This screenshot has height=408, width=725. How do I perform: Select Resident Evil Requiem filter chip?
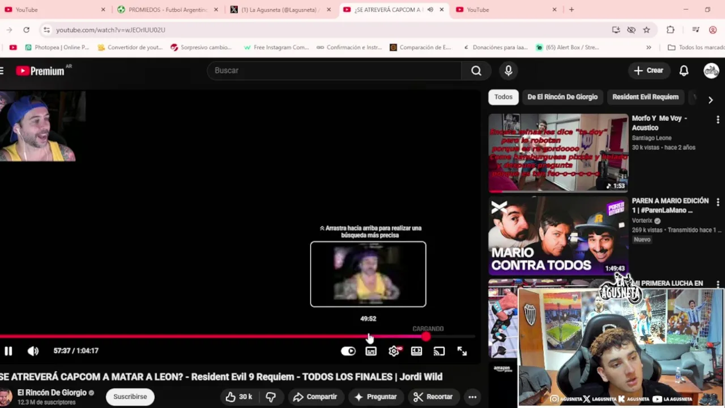point(645,97)
